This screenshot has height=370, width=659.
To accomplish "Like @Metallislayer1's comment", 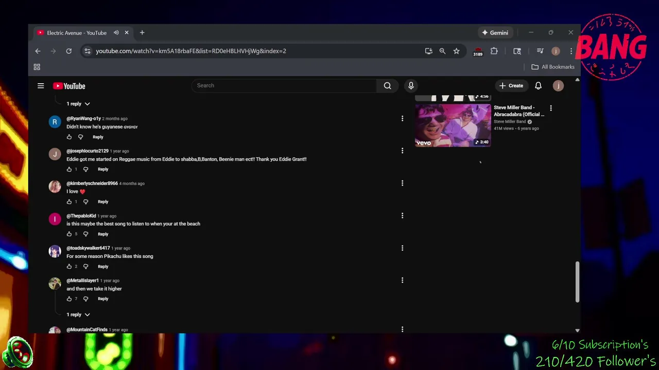I will pos(69,299).
